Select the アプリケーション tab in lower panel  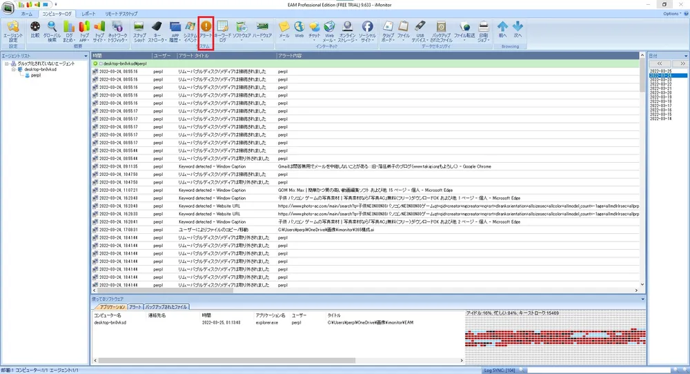[x=112, y=306]
